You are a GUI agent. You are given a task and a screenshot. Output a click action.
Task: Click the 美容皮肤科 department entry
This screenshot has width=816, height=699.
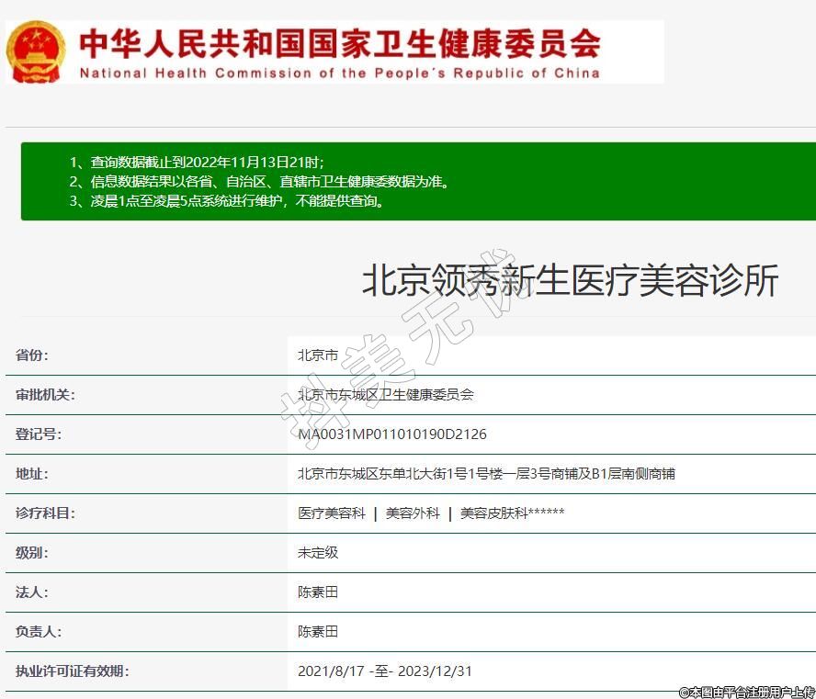[512, 513]
